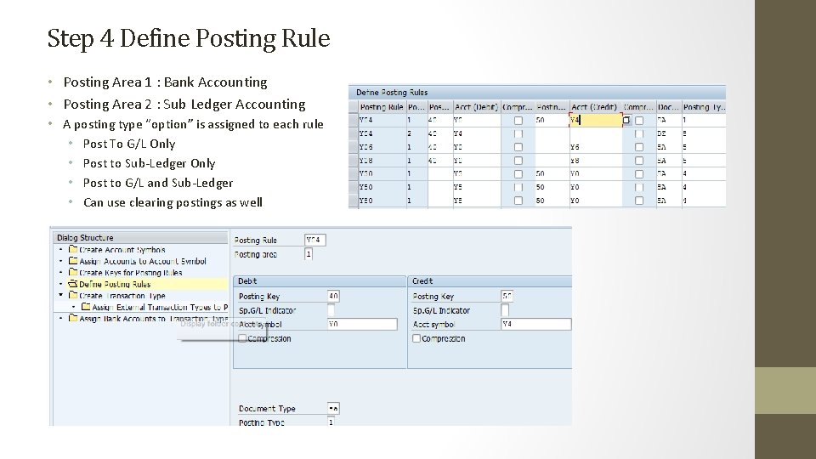Viewport: 816px width, 459px height.
Task: Select row header button of Y30 row
Action: coord(354,173)
